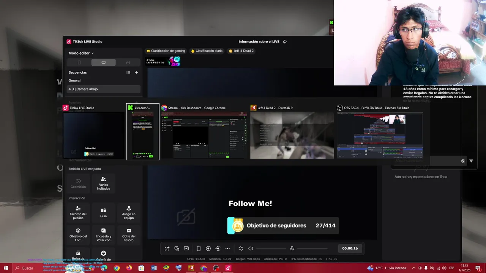Screen dimensions: 486x273
Task: Click the replay capture icon
Action: (218, 248)
